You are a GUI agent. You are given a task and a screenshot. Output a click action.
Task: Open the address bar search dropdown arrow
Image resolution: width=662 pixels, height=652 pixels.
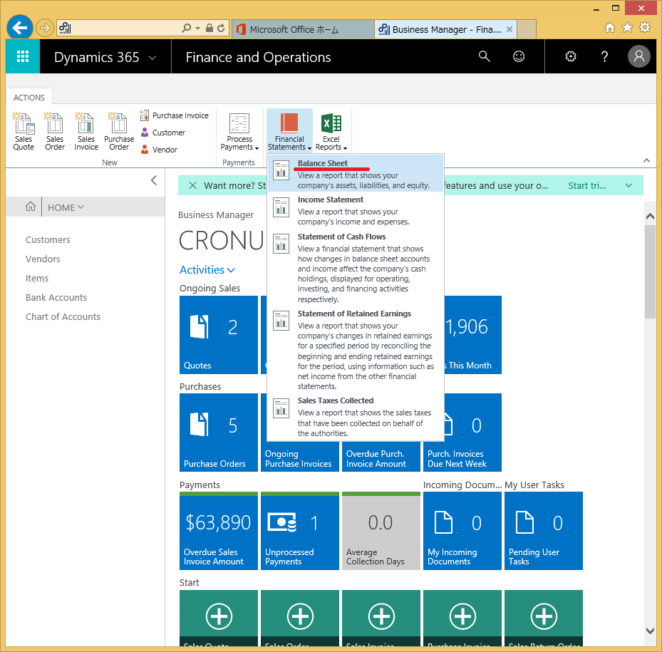point(197,29)
